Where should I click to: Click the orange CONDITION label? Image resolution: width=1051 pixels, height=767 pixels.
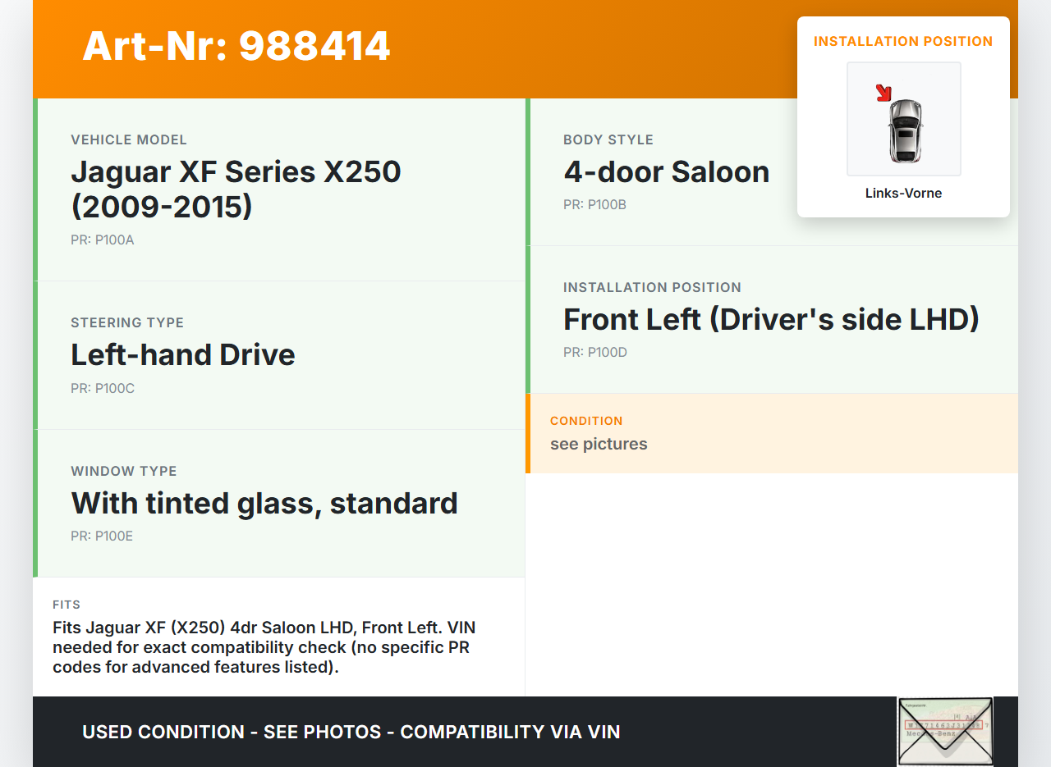586,421
